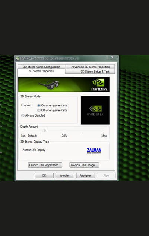149x236 pixels.
Task: Switch to 3D Stereo Game Configuration tab
Action: [x=41, y=67]
